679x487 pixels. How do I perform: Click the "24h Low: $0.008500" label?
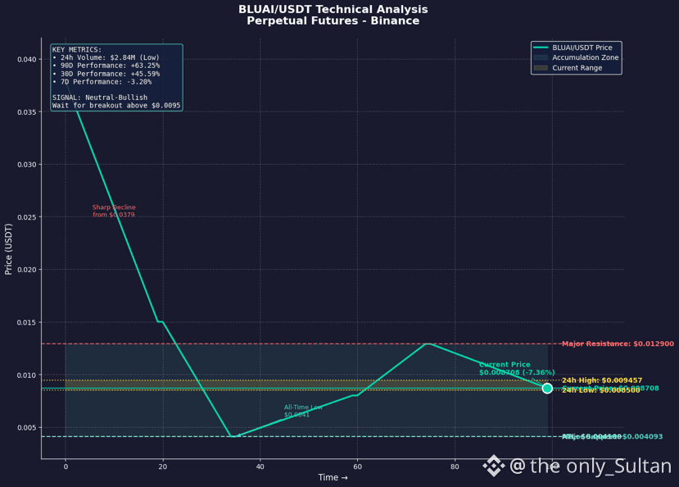pos(601,390)
